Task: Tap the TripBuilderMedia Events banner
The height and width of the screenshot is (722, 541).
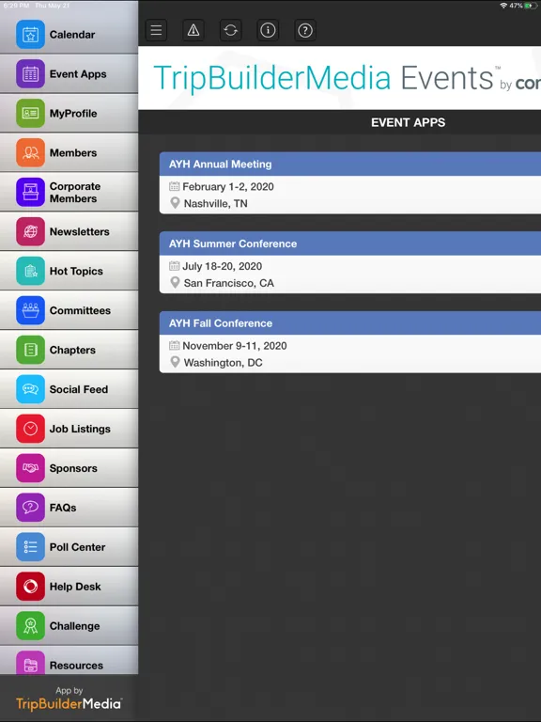Action: click(x=339, y=78)
